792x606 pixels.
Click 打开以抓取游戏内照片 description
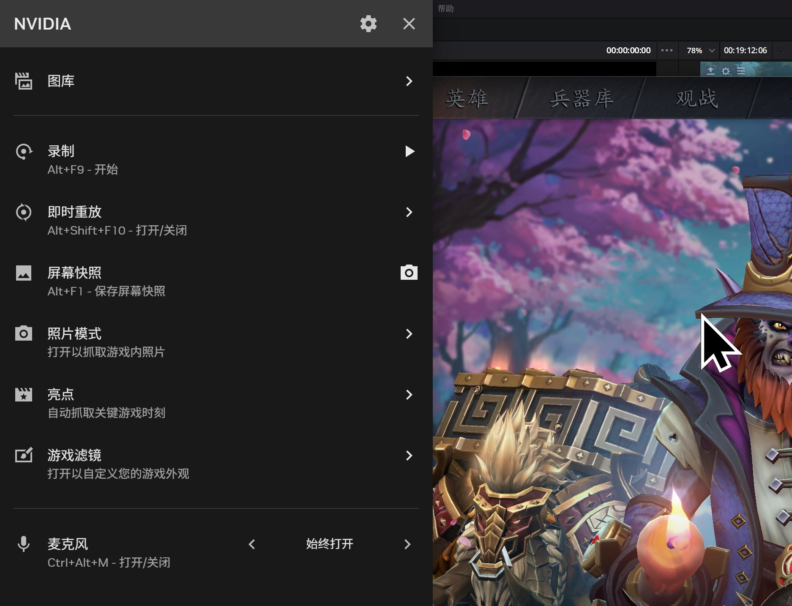106,352
